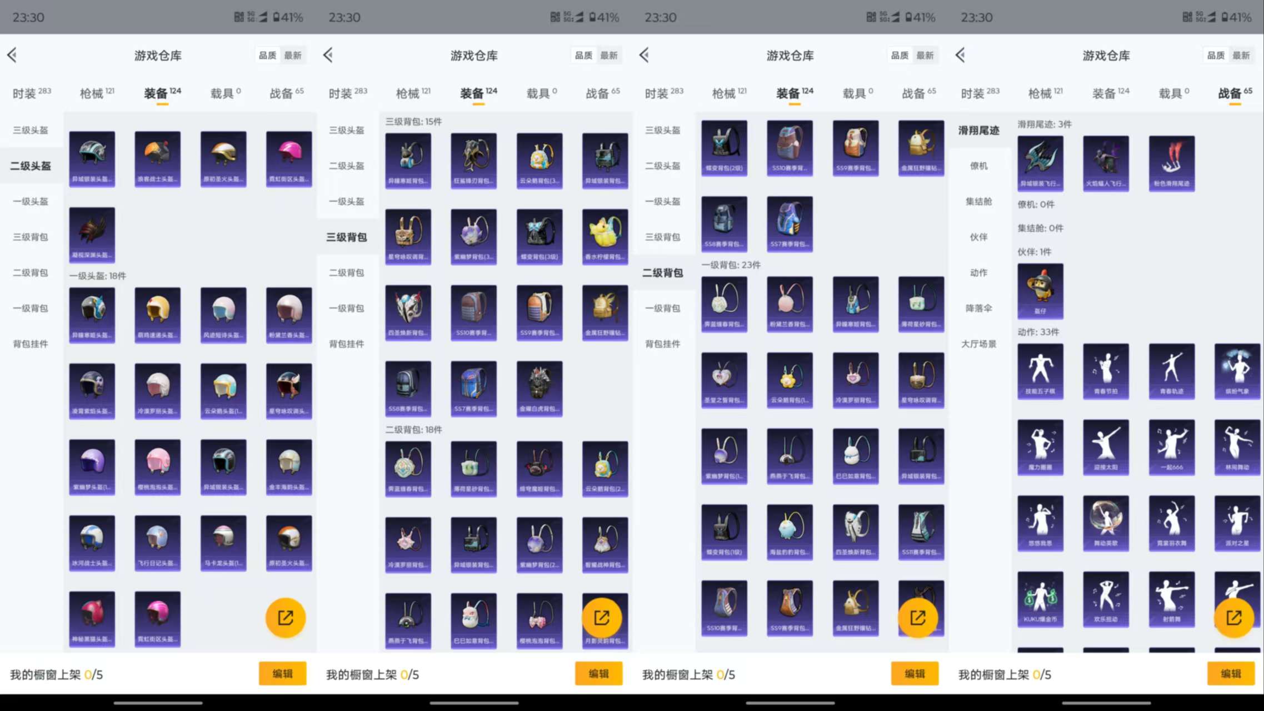Viewport: 1264px width, 711px height.
Task: Tap the 编辑 button
Action: click(x=283, y=673)
